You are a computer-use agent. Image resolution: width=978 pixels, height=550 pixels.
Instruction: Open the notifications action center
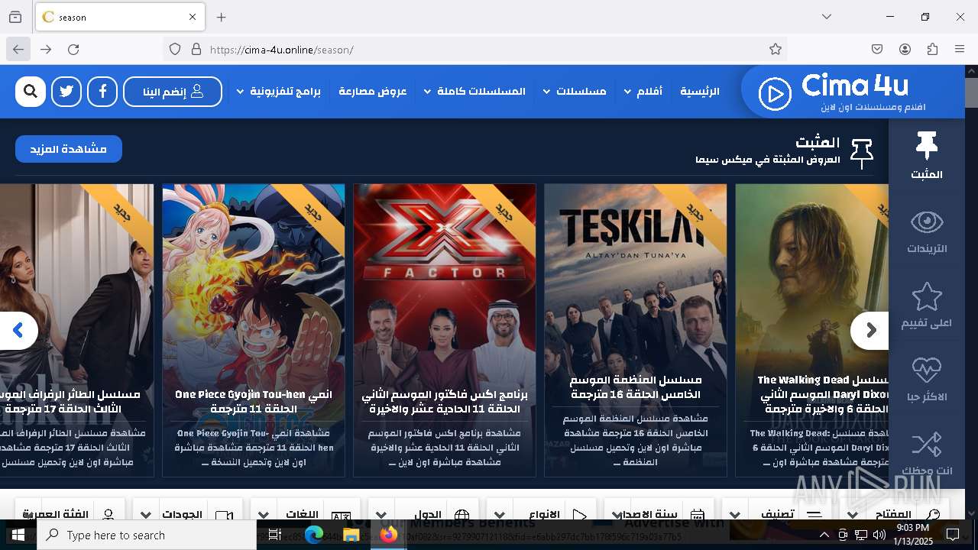click(x=953, y=535)
